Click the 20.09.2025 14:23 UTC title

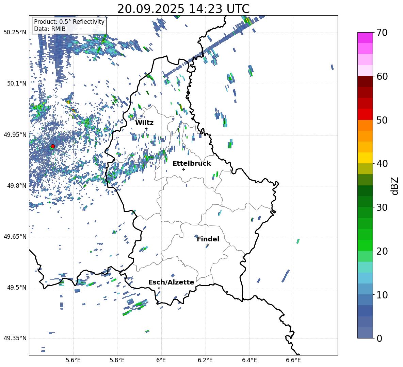(x=183, y=9)
